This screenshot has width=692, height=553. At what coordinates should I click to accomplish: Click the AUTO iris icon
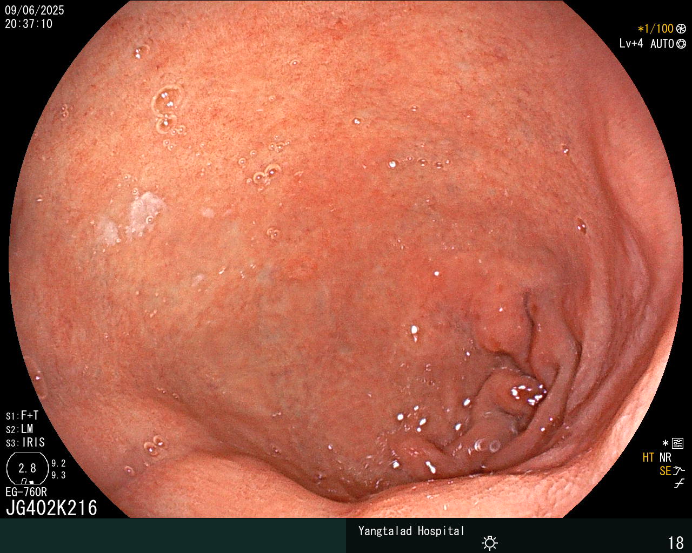click(681, 44)
